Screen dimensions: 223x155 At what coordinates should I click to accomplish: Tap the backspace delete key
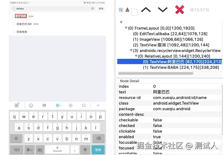[99, 139]
